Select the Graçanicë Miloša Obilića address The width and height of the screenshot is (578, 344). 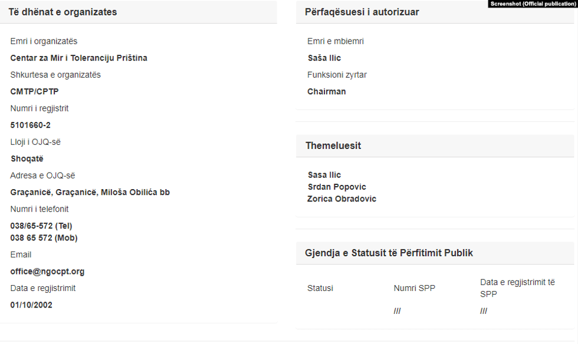pyautogui.click(x=90, y=192)
